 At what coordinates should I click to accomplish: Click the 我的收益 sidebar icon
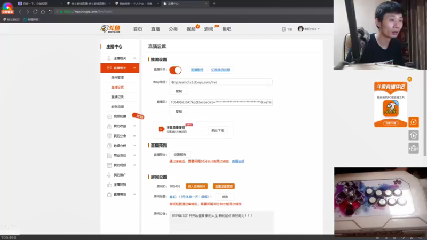(109, 126)
